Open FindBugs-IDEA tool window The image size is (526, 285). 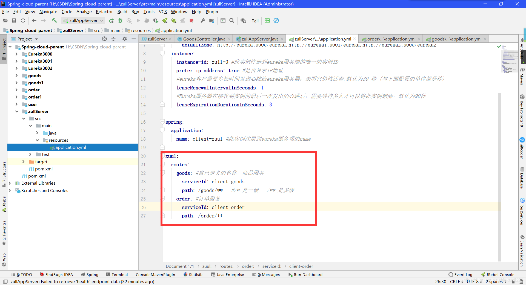56,275
